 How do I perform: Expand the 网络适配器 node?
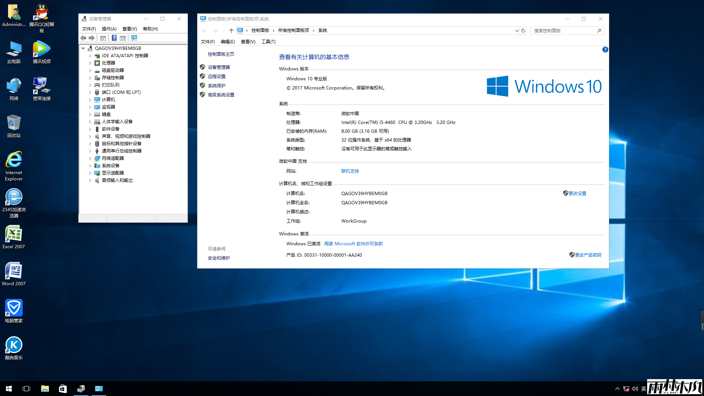coord(90,158)
